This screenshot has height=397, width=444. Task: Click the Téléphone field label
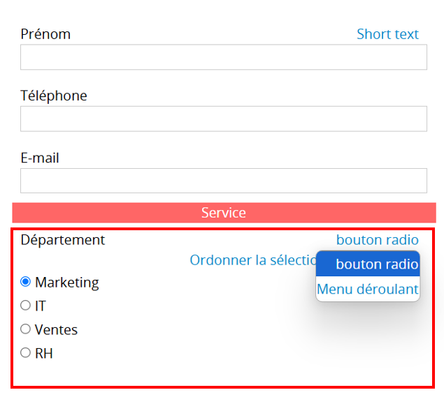tap(54, 96)
